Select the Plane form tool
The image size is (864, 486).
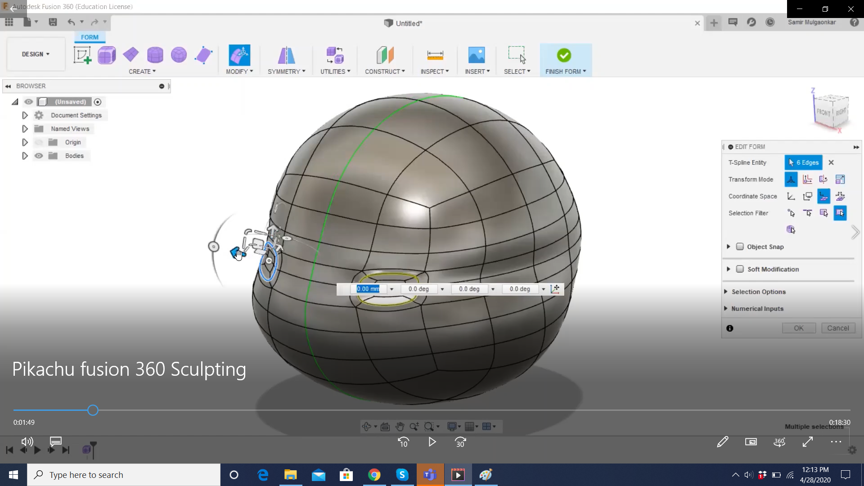pos(131,55)
